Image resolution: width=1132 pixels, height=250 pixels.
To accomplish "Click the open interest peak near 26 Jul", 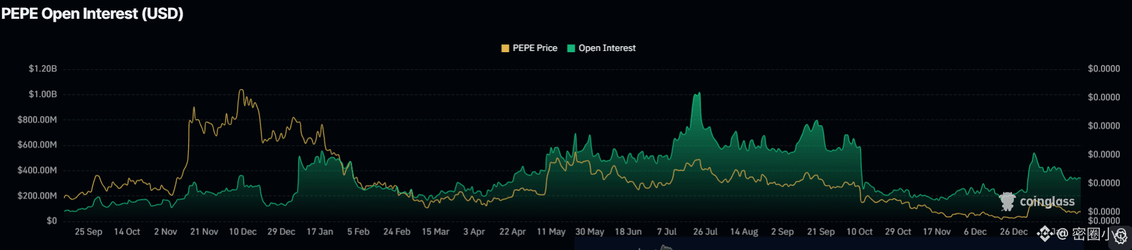I will pyautogui.click(x=699, y=93).
